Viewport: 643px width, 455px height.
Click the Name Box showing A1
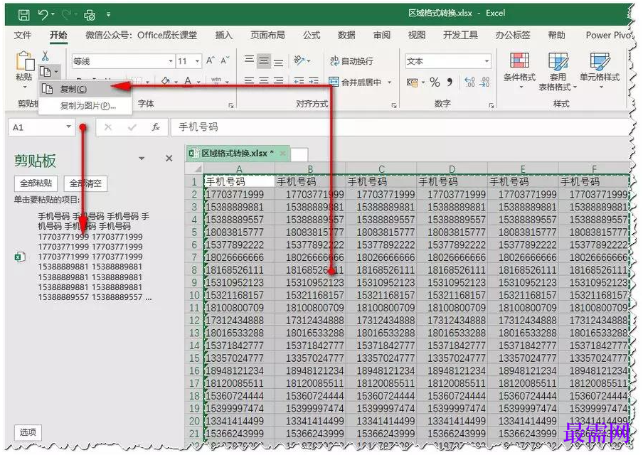pyautogui.click(x=36, y=127)
